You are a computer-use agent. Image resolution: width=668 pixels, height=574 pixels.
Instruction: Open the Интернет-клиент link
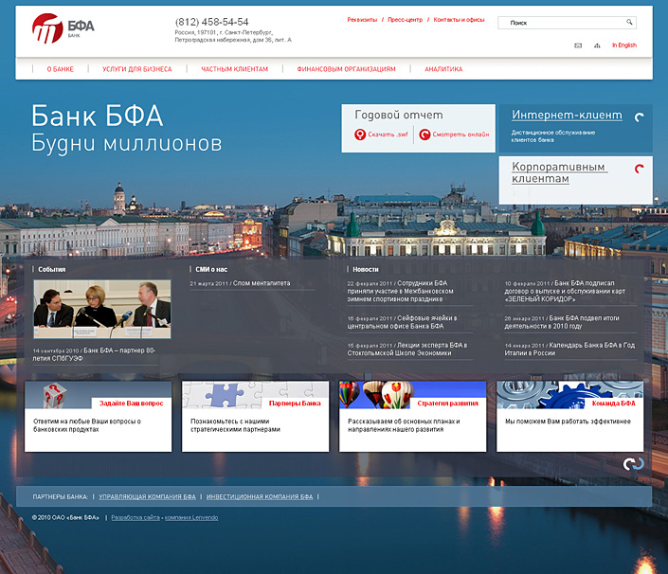tap(567, 115)
